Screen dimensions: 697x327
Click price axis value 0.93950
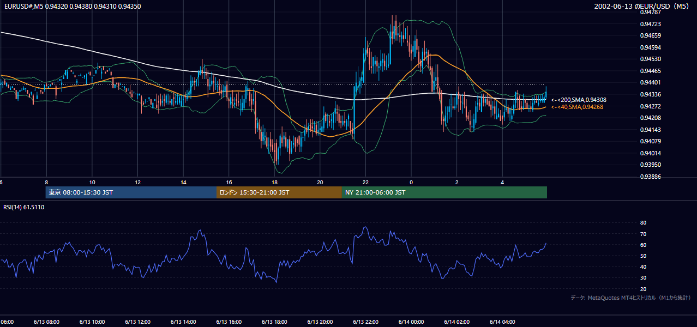point(651,165)
